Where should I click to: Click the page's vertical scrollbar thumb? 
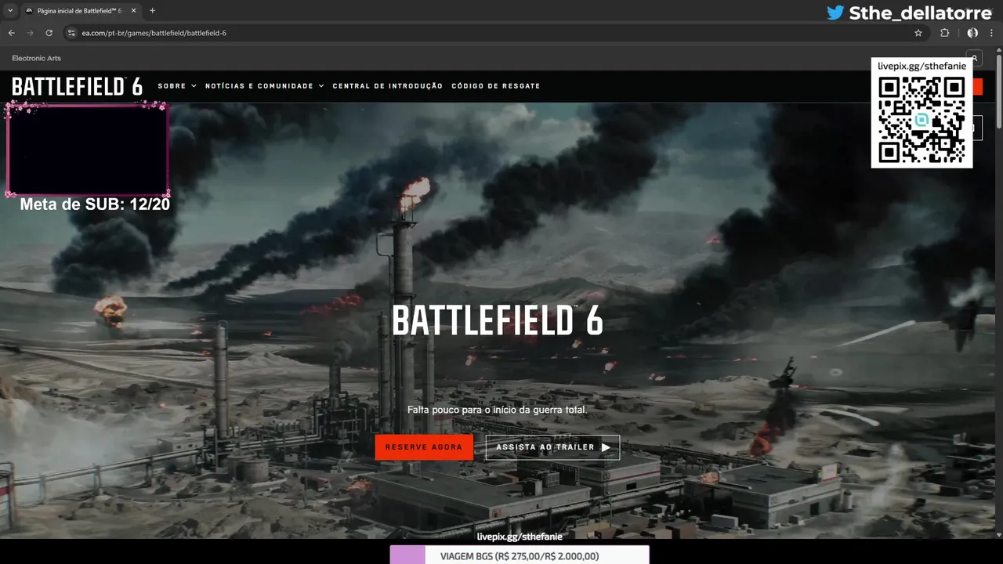pos(998,92)
